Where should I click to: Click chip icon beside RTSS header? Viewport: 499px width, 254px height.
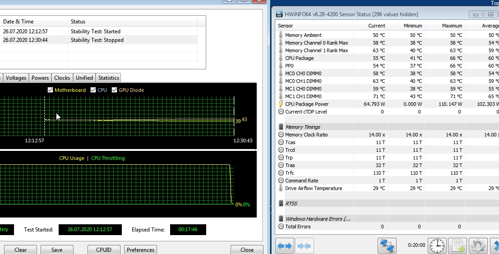281,203
